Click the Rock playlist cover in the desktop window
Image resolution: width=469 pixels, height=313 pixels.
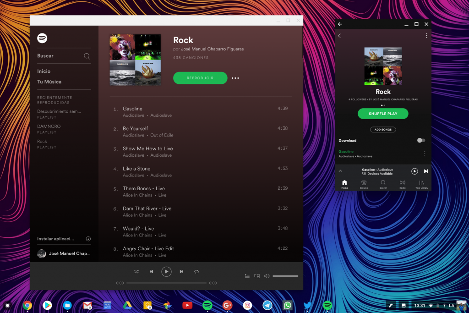[x=135, y=60]
